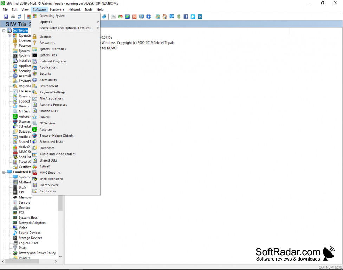The height and width of the screenshot is (270, 343).
Task: Select Ports tree item
Action: click(x=22, y=248)
